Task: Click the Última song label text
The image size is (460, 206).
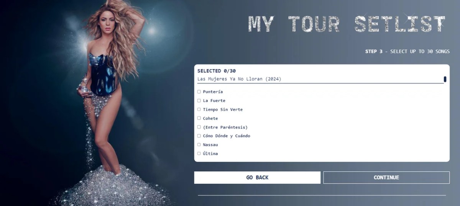Action: [x=210, y=154]
